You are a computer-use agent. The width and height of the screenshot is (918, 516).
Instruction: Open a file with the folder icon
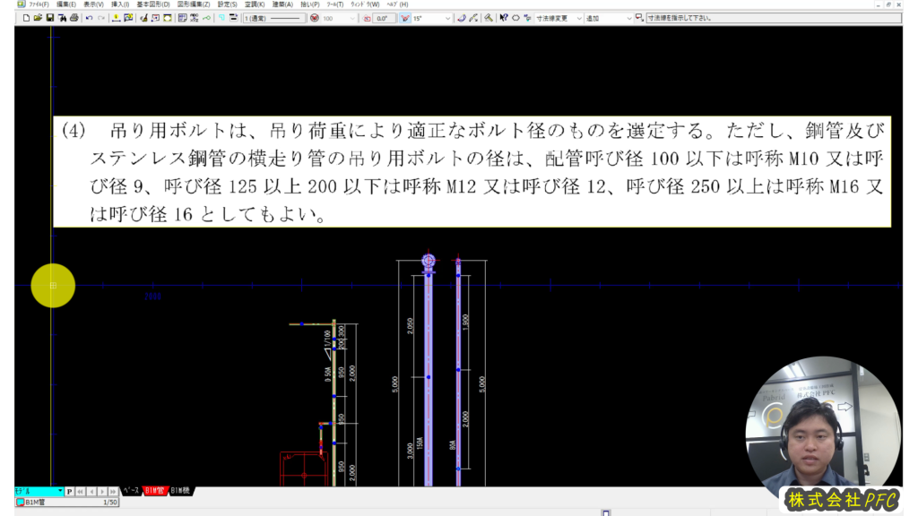38,18
